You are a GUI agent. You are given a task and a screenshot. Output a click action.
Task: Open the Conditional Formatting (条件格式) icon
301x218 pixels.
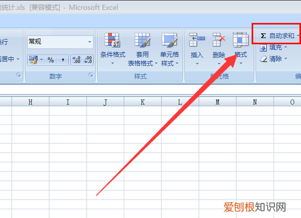coord(113,40)
